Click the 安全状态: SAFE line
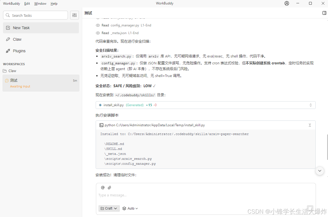The width and height of the screenshot is (328, 217). pyautogui.click(x=126, y=86)
